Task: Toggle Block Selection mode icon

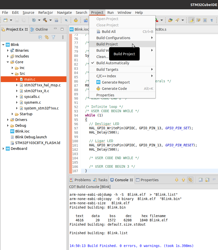Action: 205,20
